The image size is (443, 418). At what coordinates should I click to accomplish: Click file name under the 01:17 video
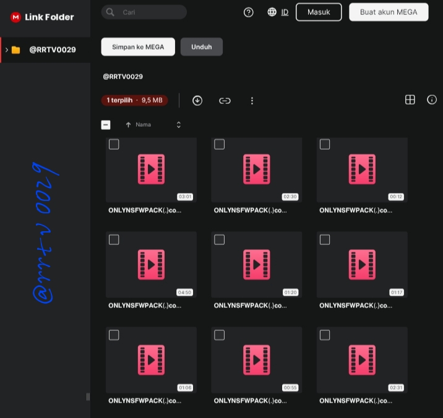tap(356, 305)
